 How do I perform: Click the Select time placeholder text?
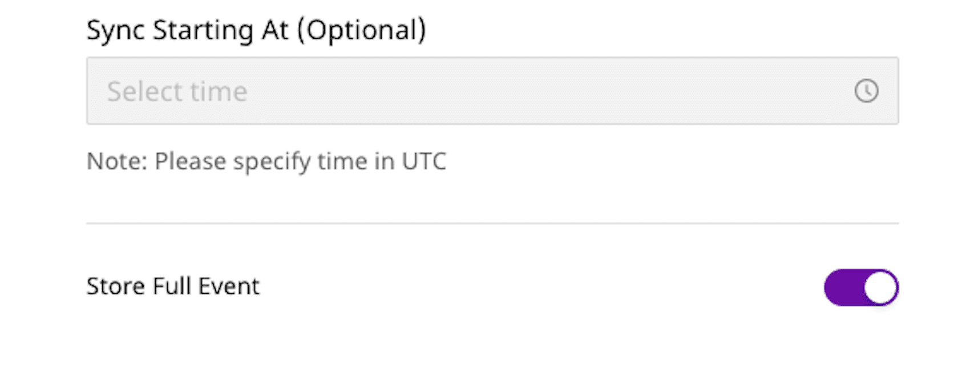coord(177,91)
